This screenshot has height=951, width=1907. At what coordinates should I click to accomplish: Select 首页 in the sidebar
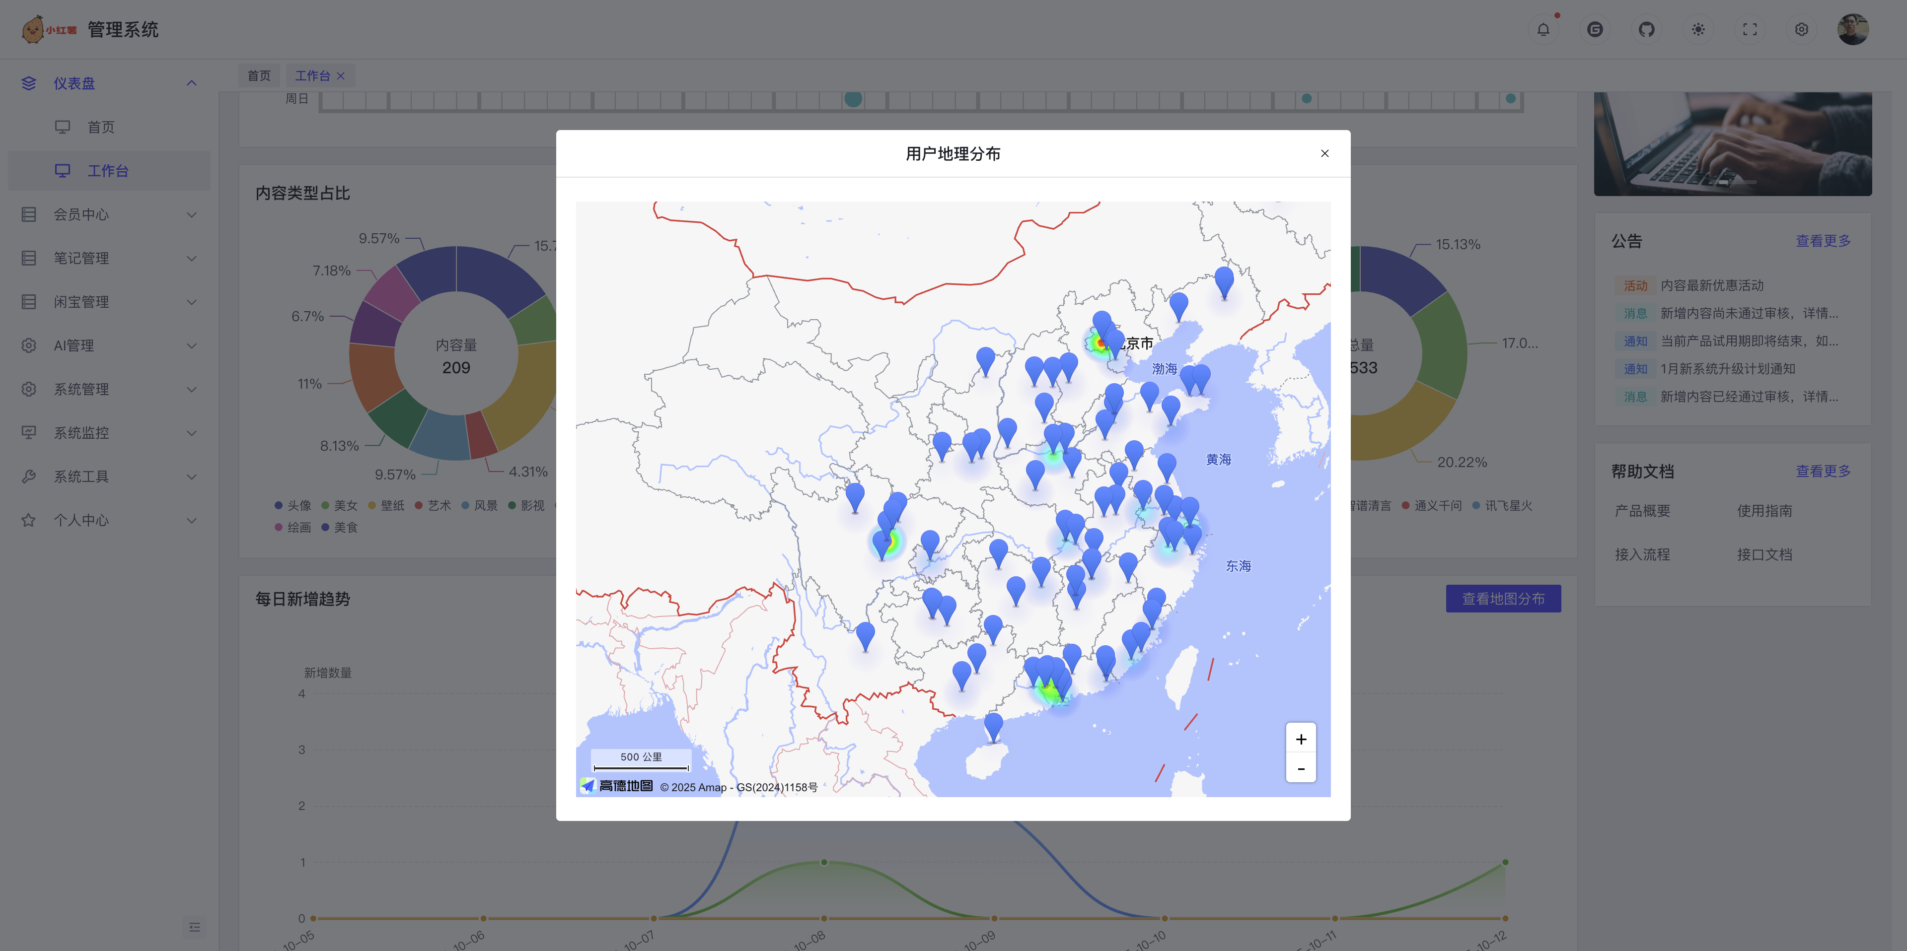[101, 127]
